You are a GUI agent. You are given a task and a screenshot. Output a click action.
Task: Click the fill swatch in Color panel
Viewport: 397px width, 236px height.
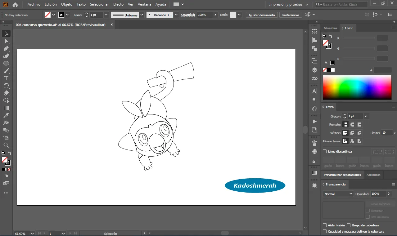pyautogui.click(x=325, y=43)
